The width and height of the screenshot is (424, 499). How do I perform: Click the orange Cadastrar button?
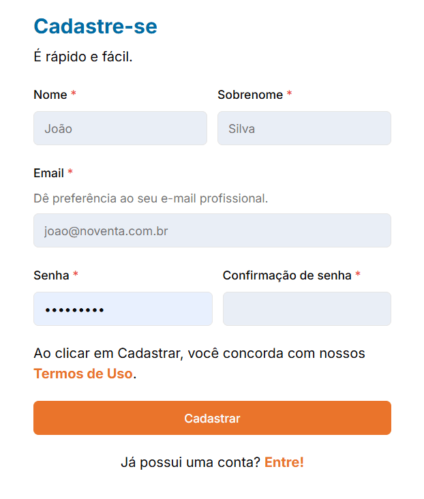click(x=212, y=418)
